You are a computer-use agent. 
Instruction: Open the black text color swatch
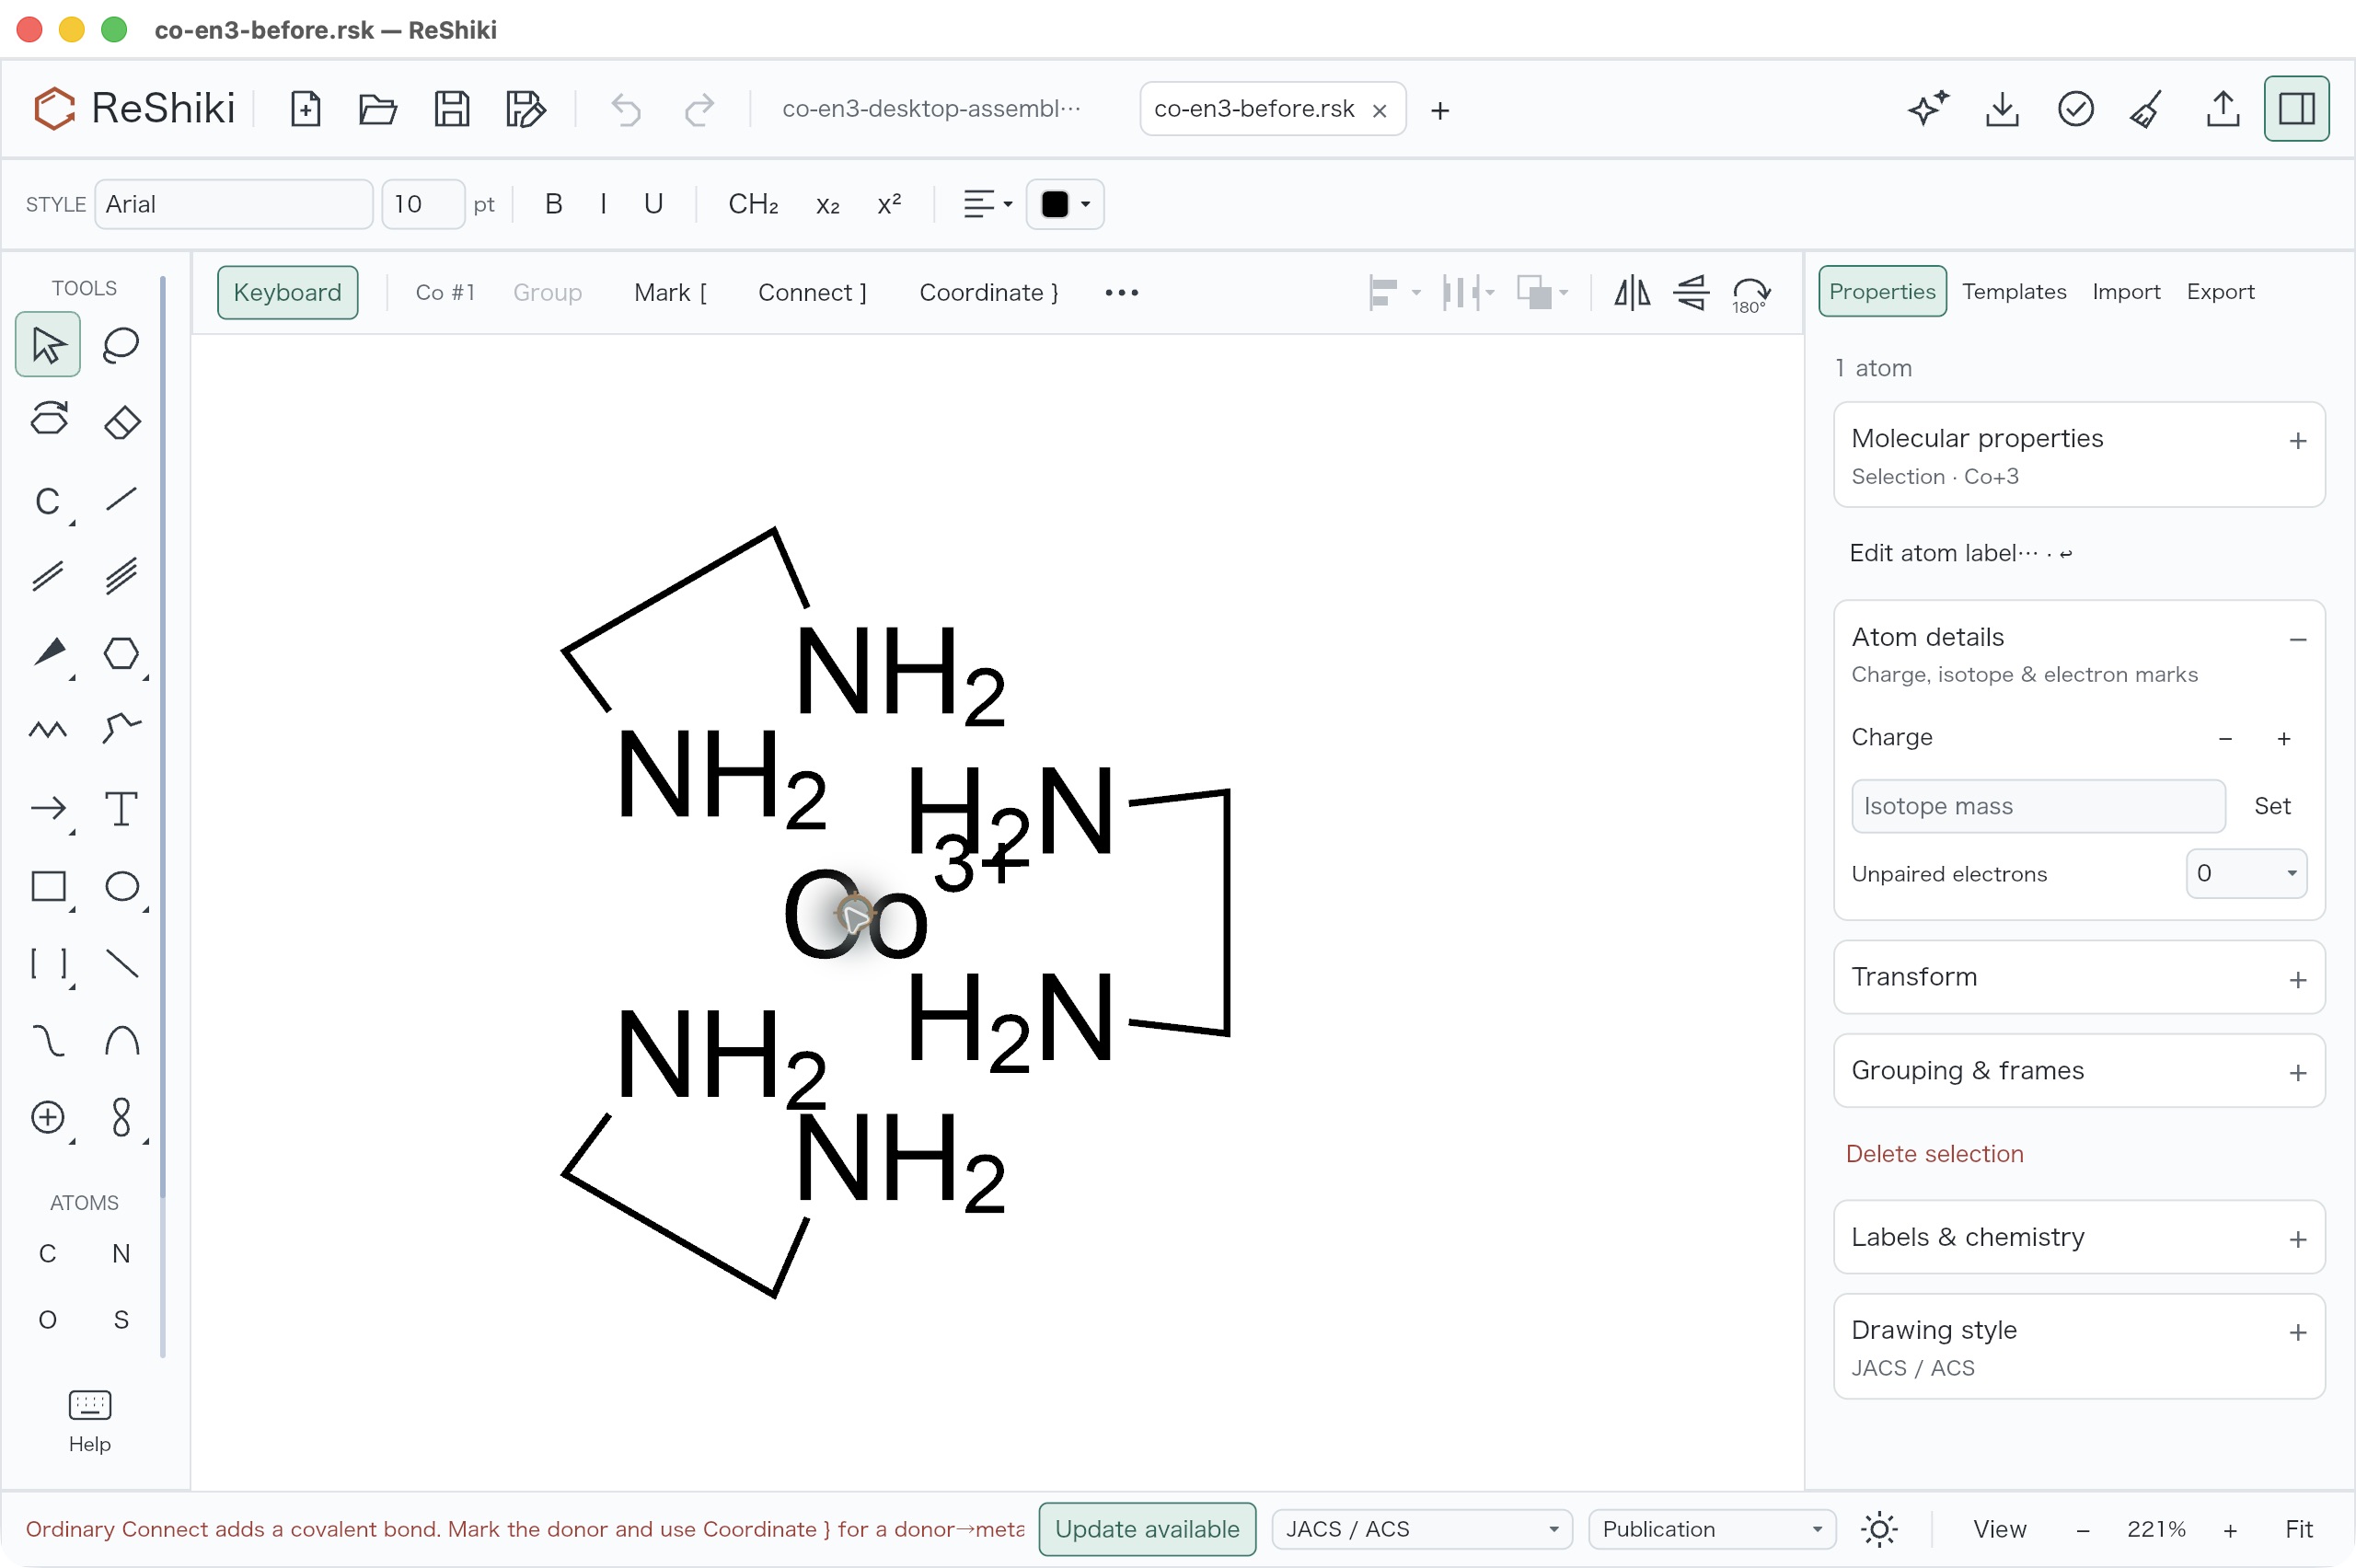pyautogui.click(x=1064, y=204)
